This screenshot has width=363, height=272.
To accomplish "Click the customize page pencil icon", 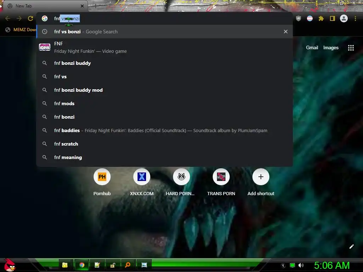I will pos(351,246).
